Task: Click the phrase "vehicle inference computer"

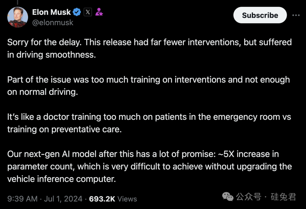Action: coord(61,179)
